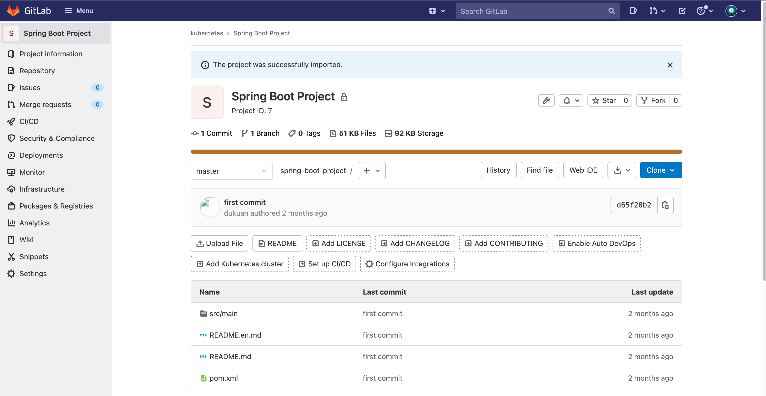The height and width of the screenshot is (396, 766).
Task: Open the merge requests dropdown in the navbar
Action: (657, 11)
